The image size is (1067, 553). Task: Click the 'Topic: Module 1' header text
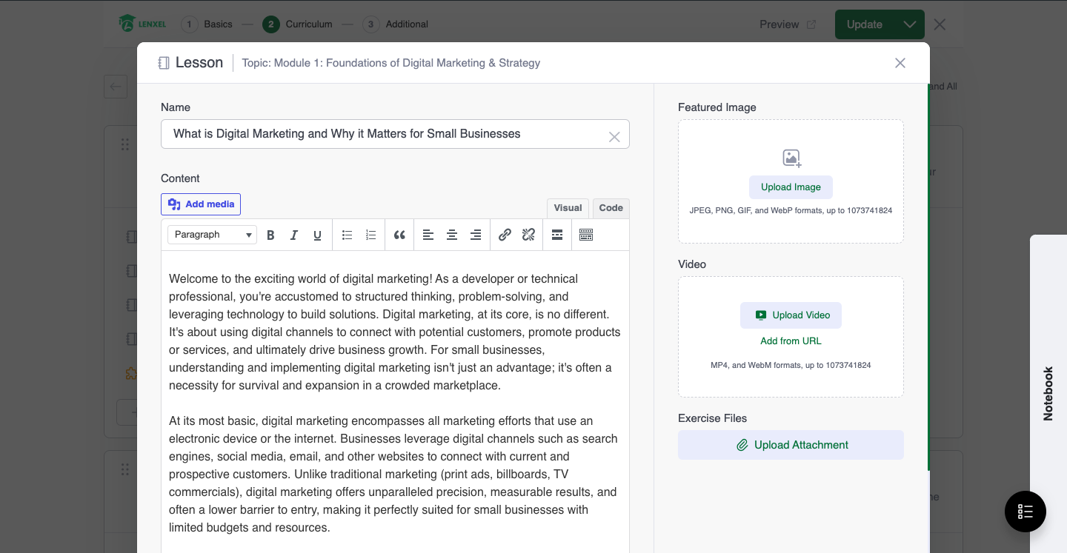391,63
